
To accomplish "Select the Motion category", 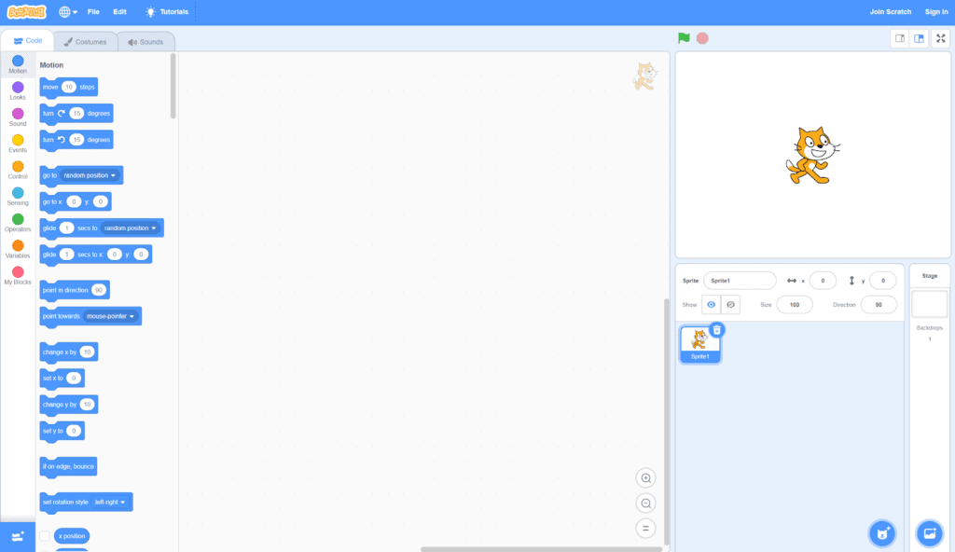I will (18, 64).
